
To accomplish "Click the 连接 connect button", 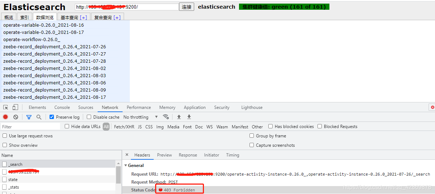I will pyautogui.click(x=187, y=7).
